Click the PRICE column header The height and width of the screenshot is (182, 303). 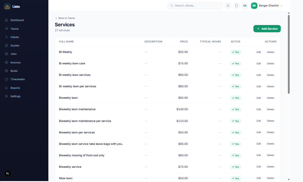pos(184,41)
